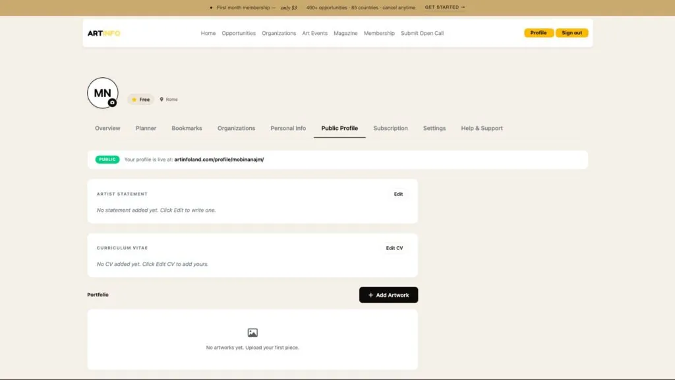Click the ARTIST STATEMENT heading
The image size is (675, 380).
[x=122, y=195]
